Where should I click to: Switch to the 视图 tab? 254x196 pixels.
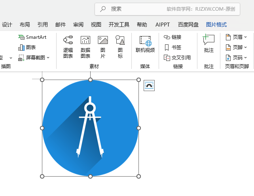[x=96, y=25]
